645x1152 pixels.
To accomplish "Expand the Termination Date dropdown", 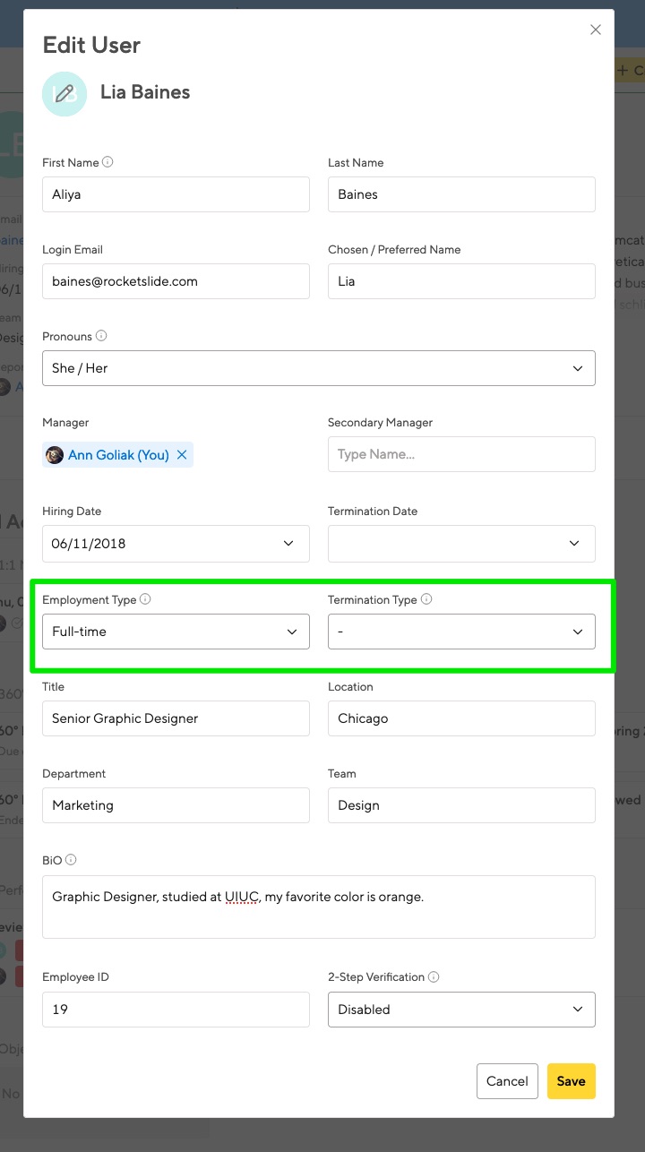I will pos(574,543).
